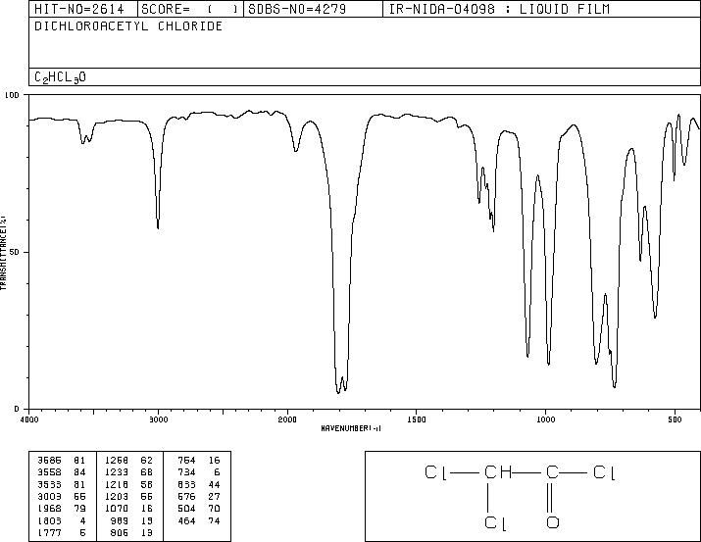Click the 464 peak table entry
Viewport: 701px width, 542px height.
198,521
